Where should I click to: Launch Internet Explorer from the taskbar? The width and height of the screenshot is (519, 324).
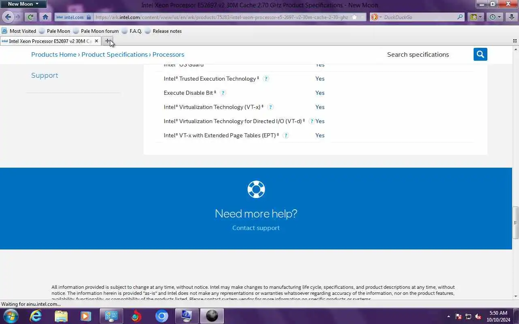pyautogui.click(x=36, y=316)
